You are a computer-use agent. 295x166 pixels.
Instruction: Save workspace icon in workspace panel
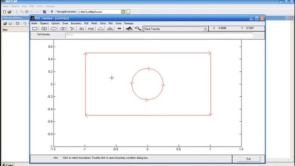10,24
